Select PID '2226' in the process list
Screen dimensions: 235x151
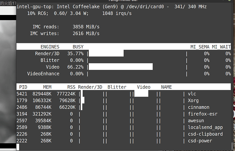click(22, 134)
